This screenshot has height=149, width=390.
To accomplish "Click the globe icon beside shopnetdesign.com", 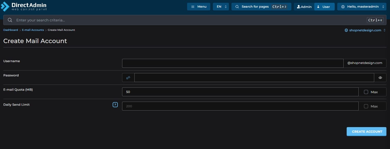I will (x=346, y=30).
